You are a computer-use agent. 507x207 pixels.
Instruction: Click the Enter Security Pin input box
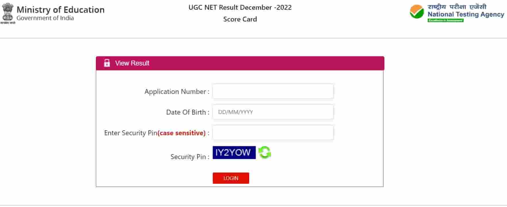(x=272, y=132)
